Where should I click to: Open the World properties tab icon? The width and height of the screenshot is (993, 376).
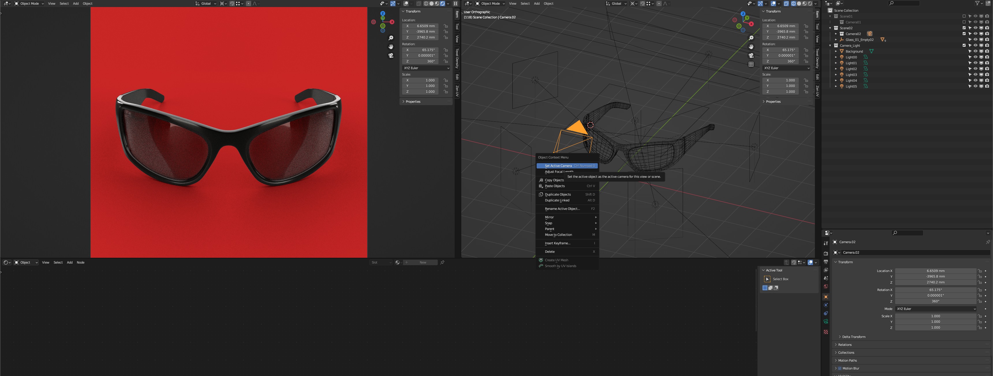pos(826,286)
